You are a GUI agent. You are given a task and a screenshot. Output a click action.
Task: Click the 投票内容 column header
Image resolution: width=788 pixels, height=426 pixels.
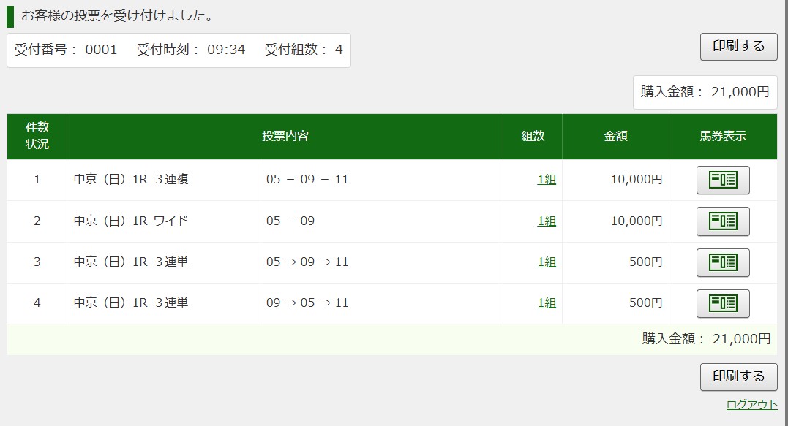[285, 137]
